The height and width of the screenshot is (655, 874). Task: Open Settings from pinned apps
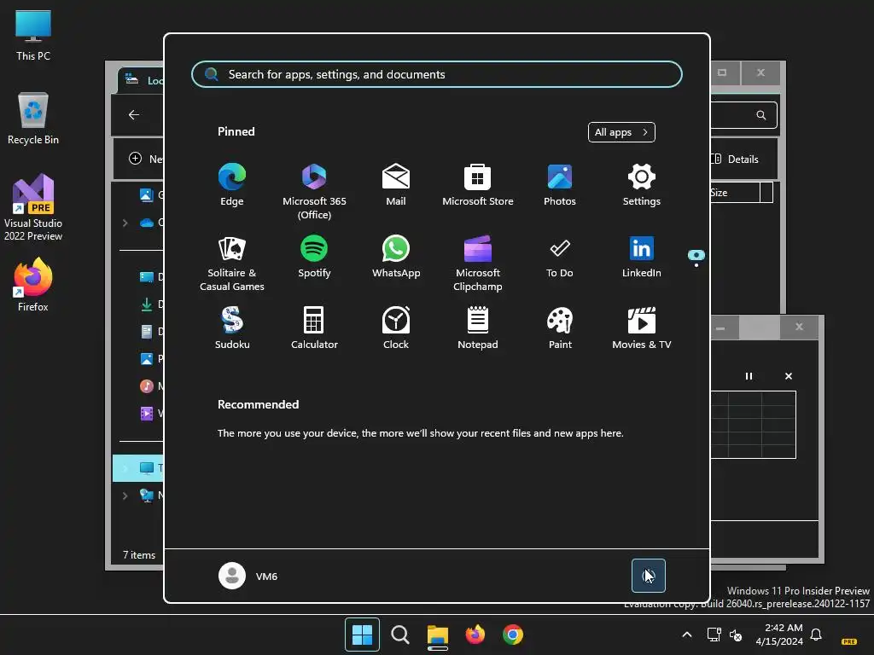tap(642, 184)
